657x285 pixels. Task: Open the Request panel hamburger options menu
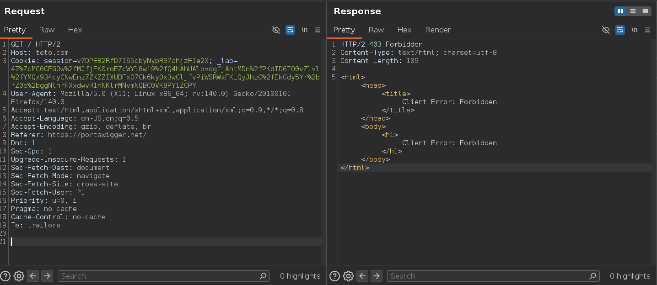click(318, 30)
